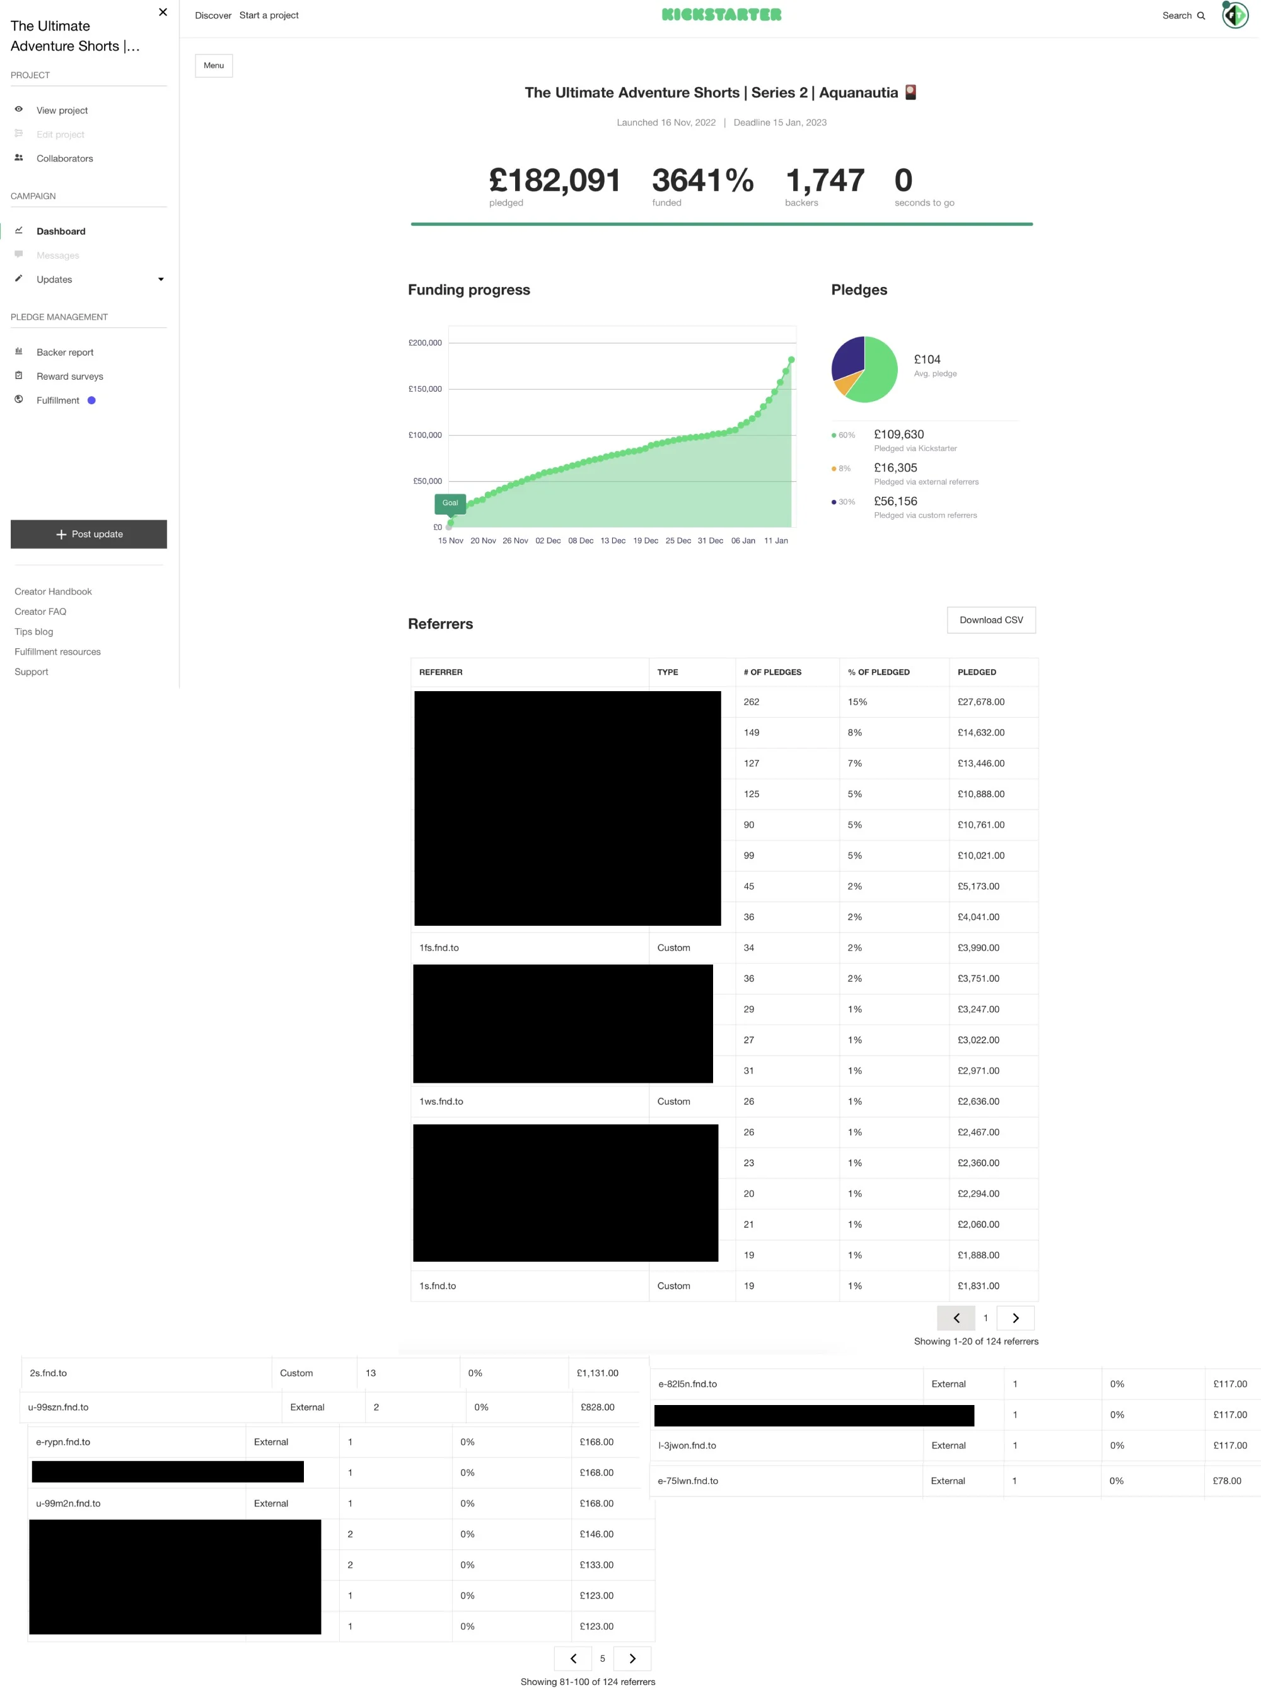The height and width of the screenshot is (1697, 1261).
Task: Click the Post update button
Action: (x=88, y=534)
